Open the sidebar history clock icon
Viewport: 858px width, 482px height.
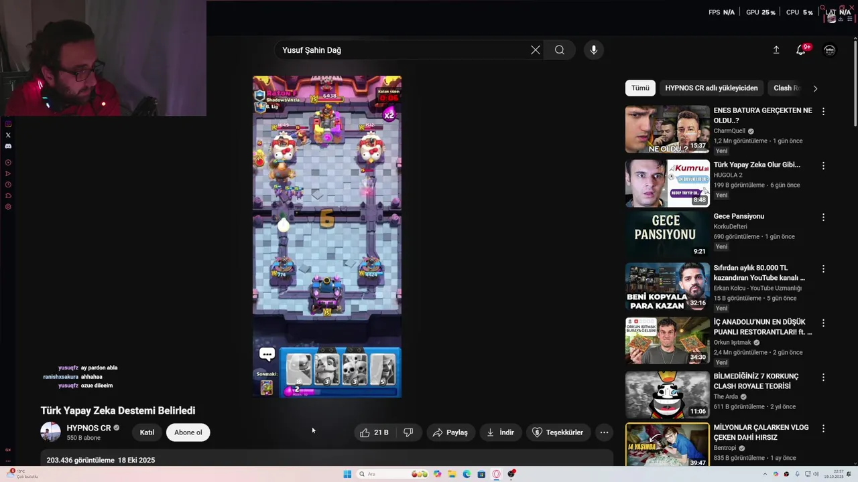tap(8, 185)
